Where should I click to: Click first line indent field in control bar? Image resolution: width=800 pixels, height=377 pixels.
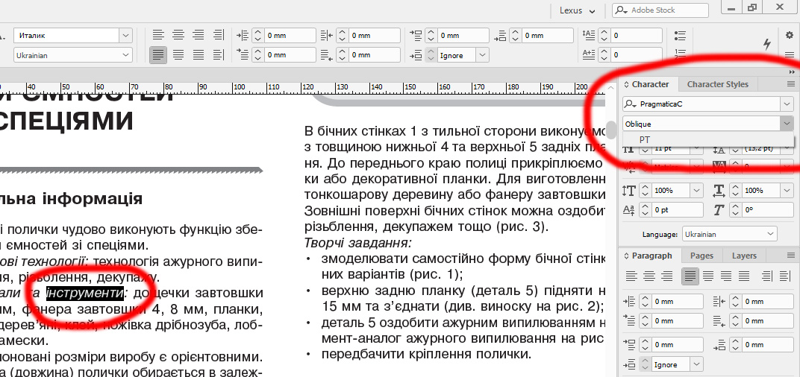(x=290, y=55)
